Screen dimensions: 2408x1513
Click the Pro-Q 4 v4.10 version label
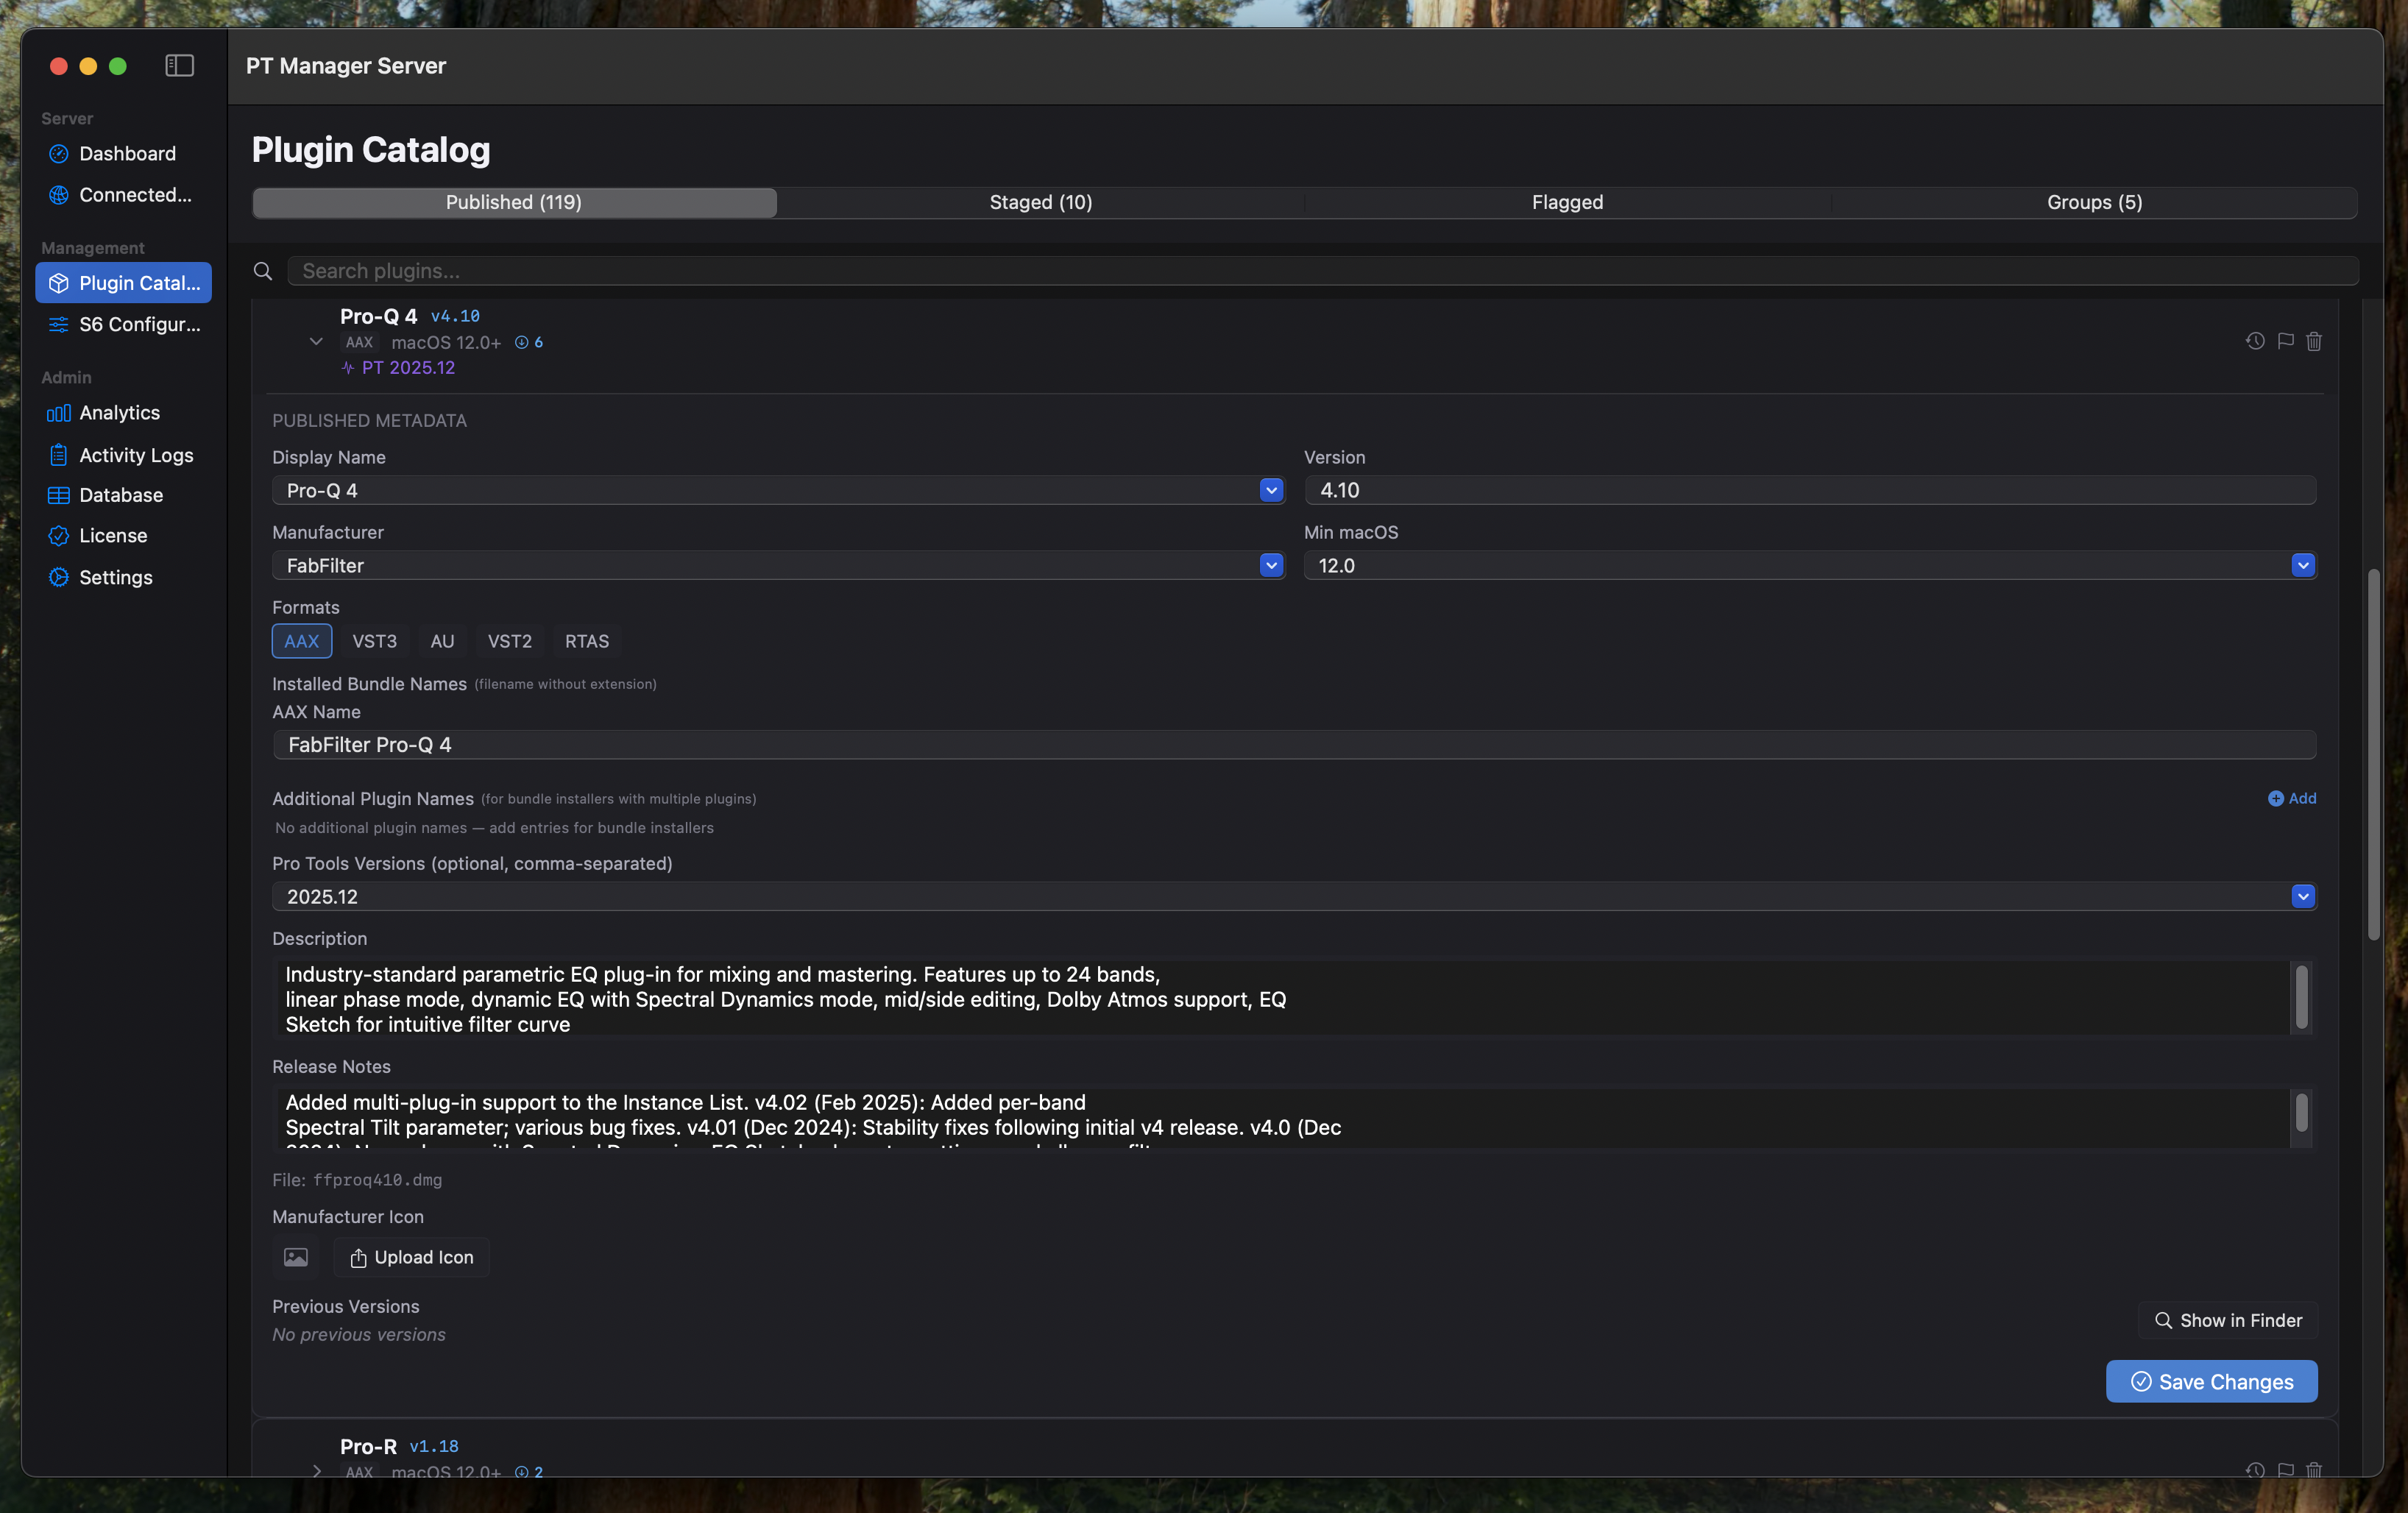tap(455, 316)
